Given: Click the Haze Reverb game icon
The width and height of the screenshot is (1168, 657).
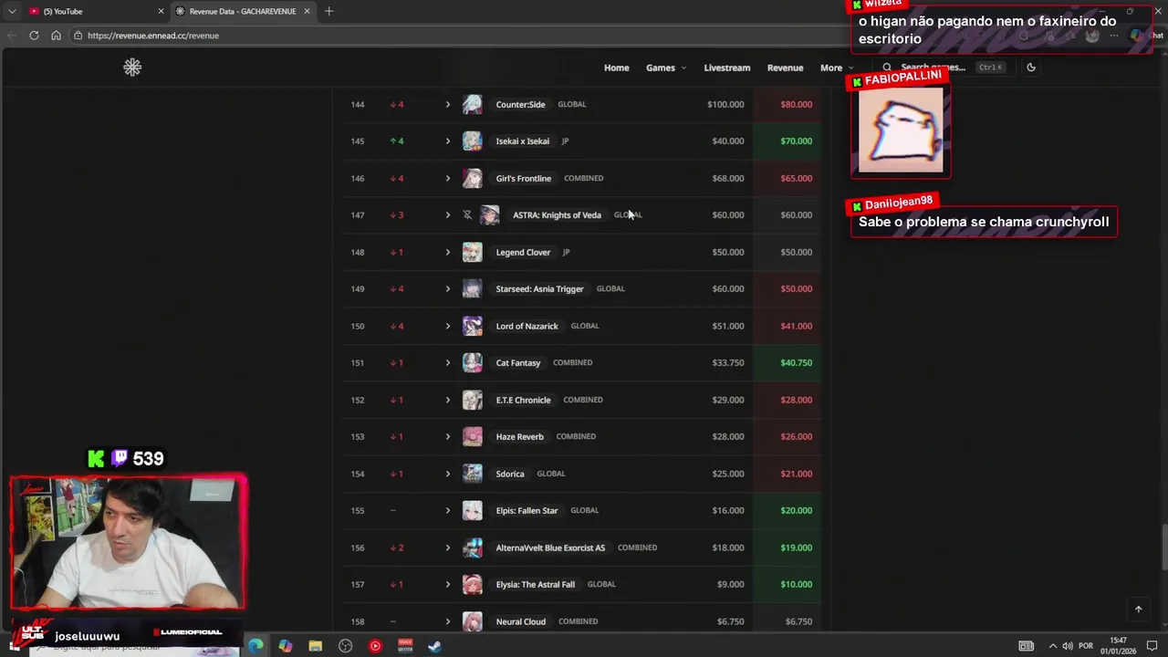Looking at the screenshot, I should 472,437.
